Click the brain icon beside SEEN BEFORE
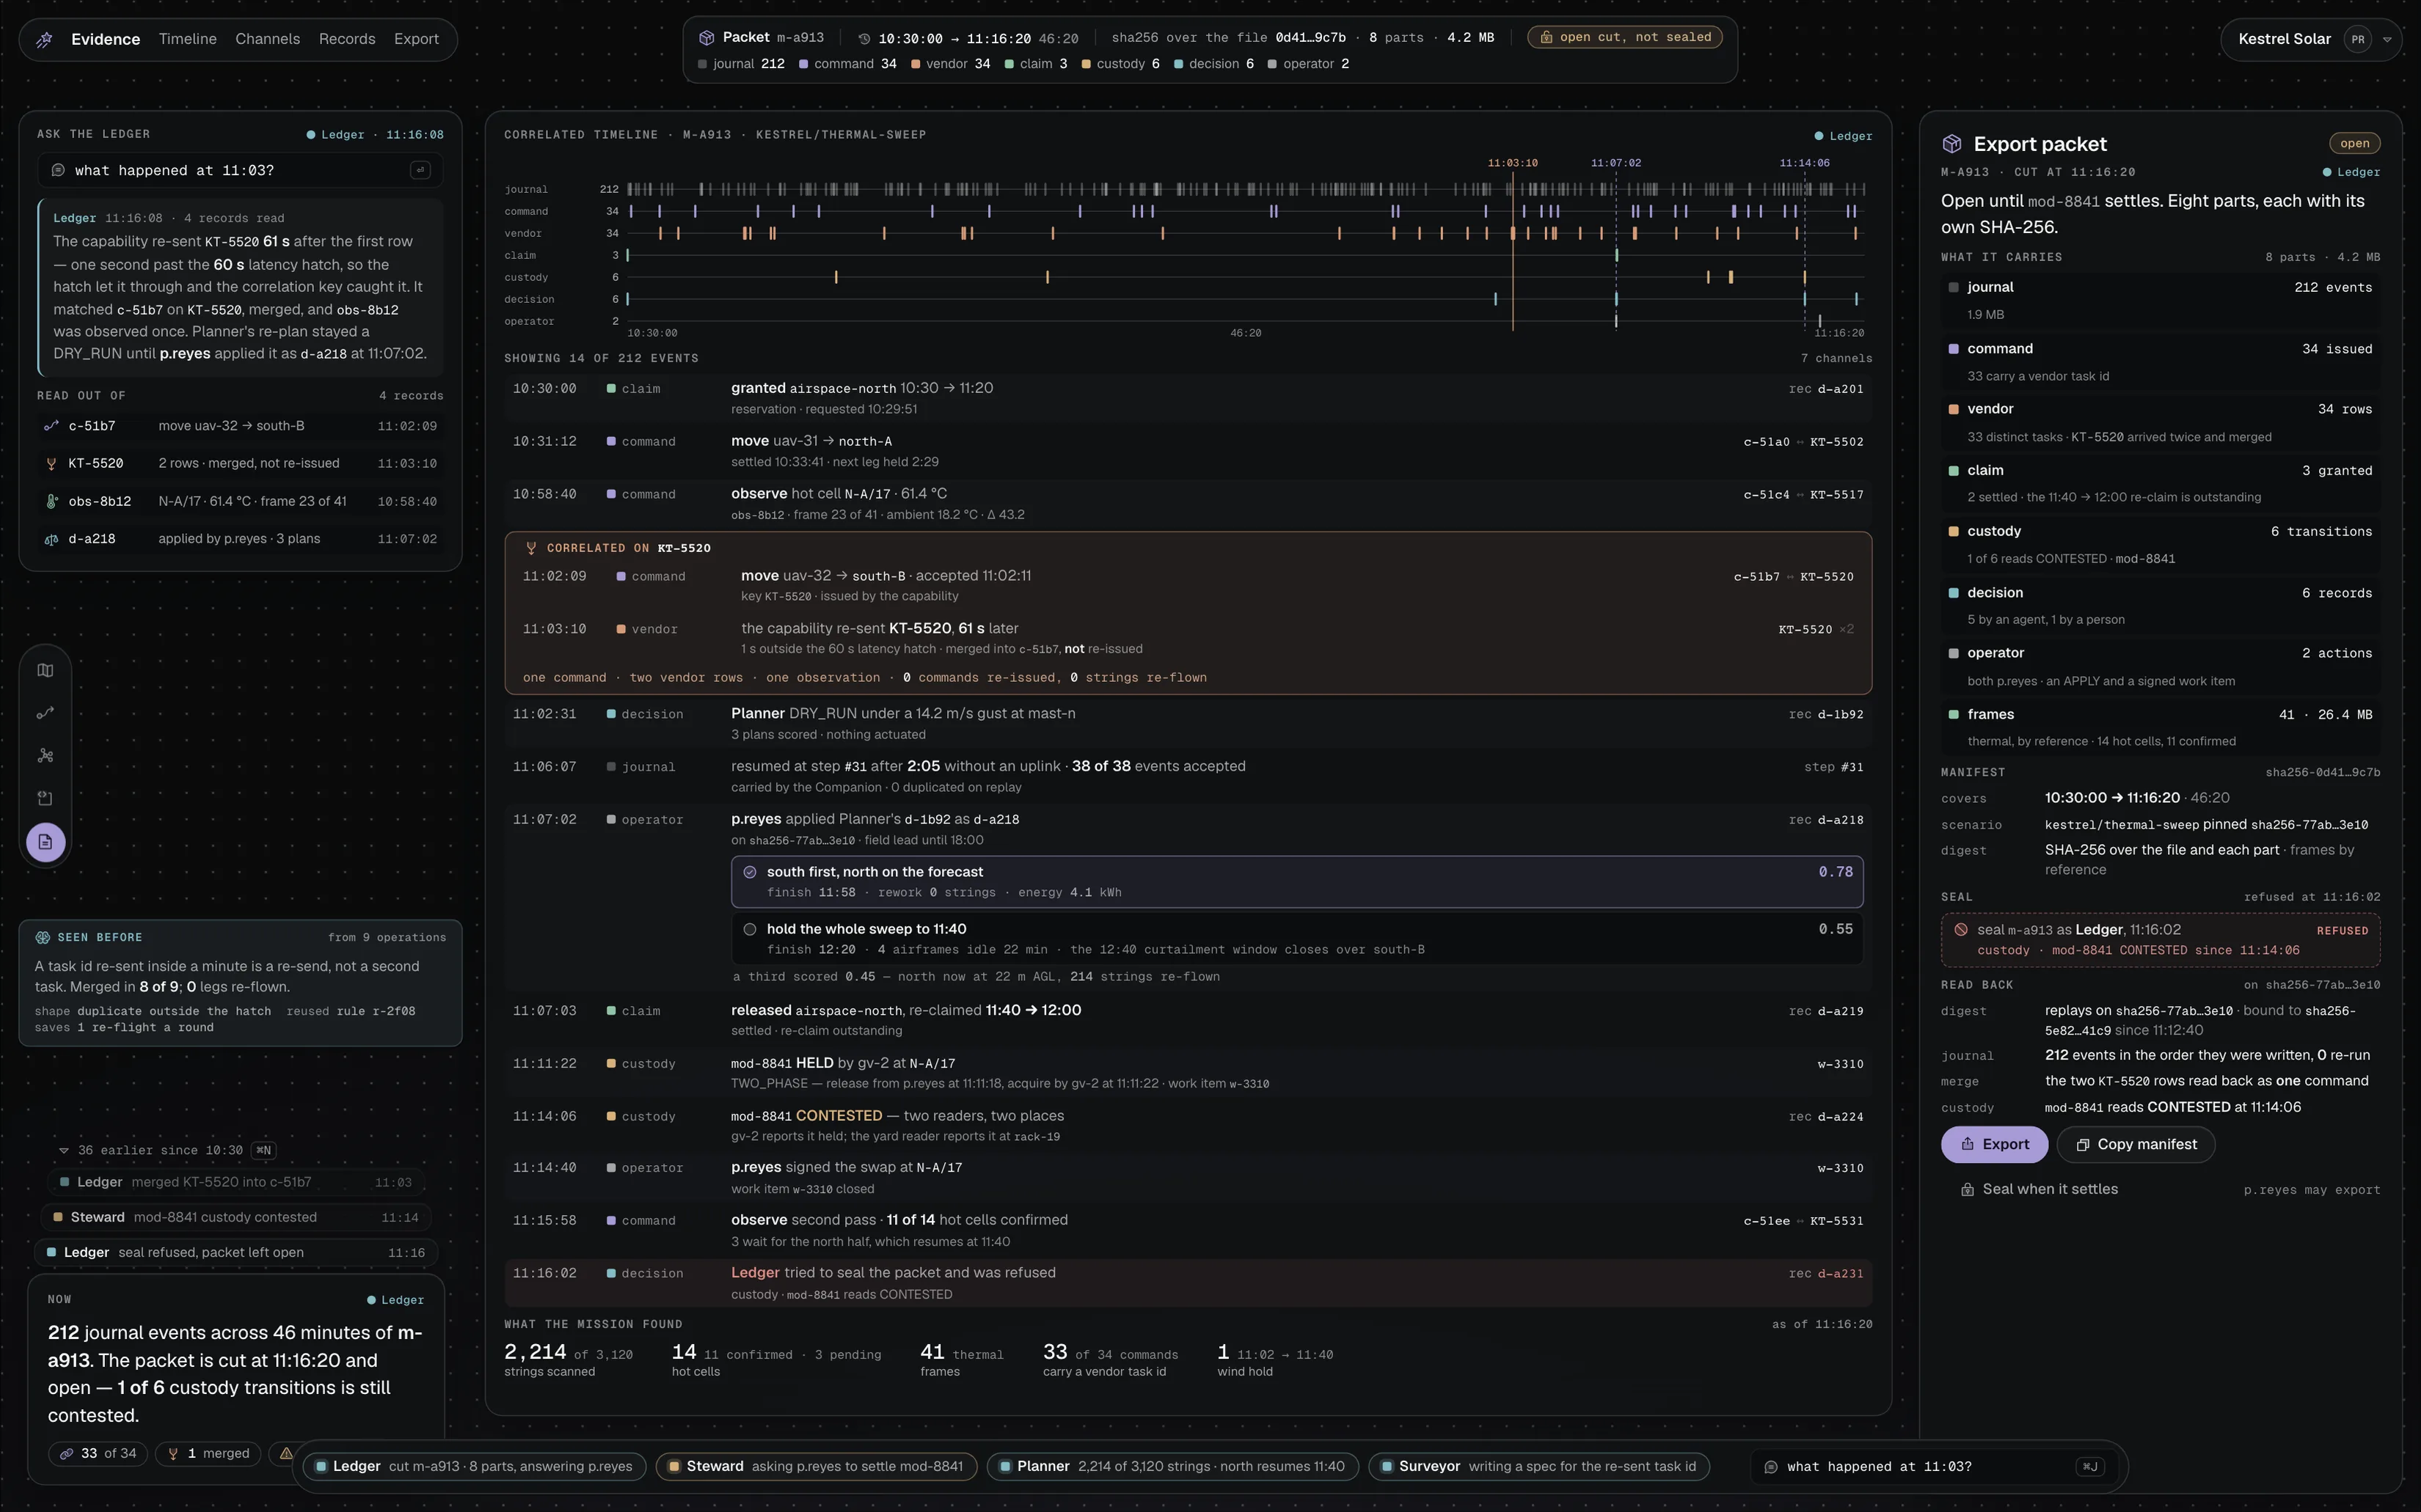2421x1512 pixels. coord(43,938)
